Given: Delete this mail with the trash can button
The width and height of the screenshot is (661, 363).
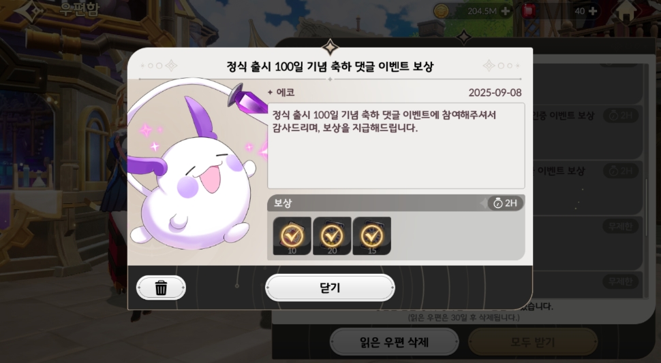Looking at the screenshot, I should coord(161,288).
